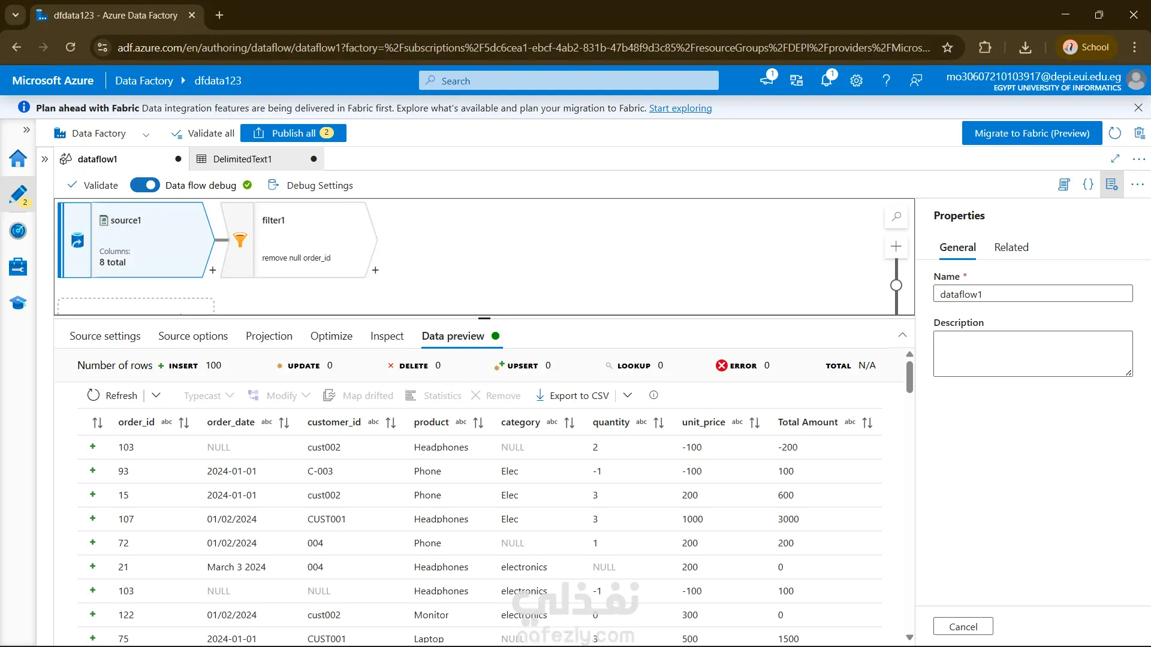The image size is (1151, 647).
Task: Click Migrate to Fabric (Preview)
Action: pos(1032,133)
